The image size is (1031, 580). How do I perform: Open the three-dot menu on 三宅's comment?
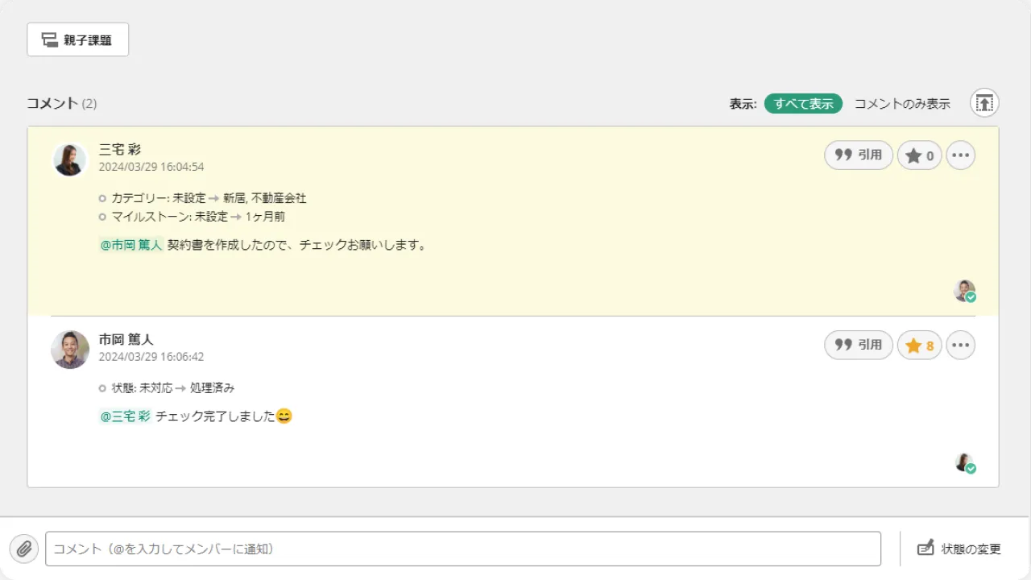tap(960, 155)
